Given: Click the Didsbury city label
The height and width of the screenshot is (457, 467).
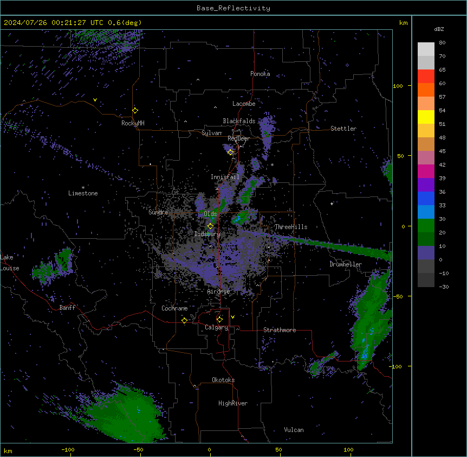Looking at the screenshot, I should coord(207,234).
